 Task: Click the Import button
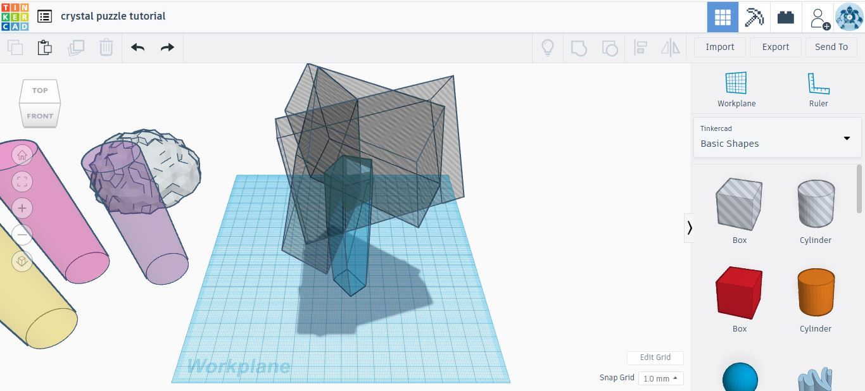(x=720, y=47)
